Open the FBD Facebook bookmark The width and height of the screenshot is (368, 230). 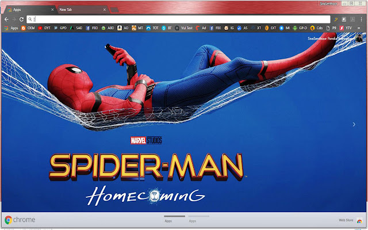(92, 28)
